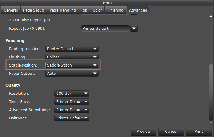214x137 pixels.
Task: Click the Repeat Job arrow button
Action: pos(134,29)
